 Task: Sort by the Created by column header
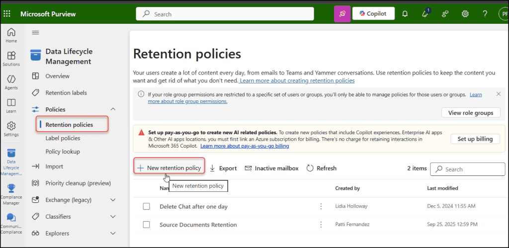347,188
